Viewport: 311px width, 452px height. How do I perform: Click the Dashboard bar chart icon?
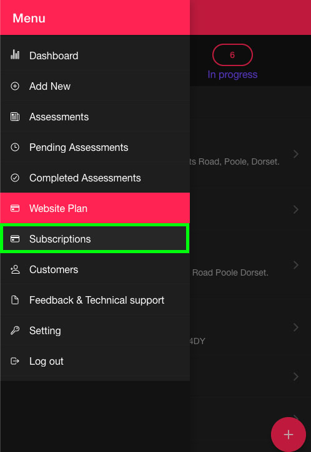pyautogui.click(x=15, y=54)
